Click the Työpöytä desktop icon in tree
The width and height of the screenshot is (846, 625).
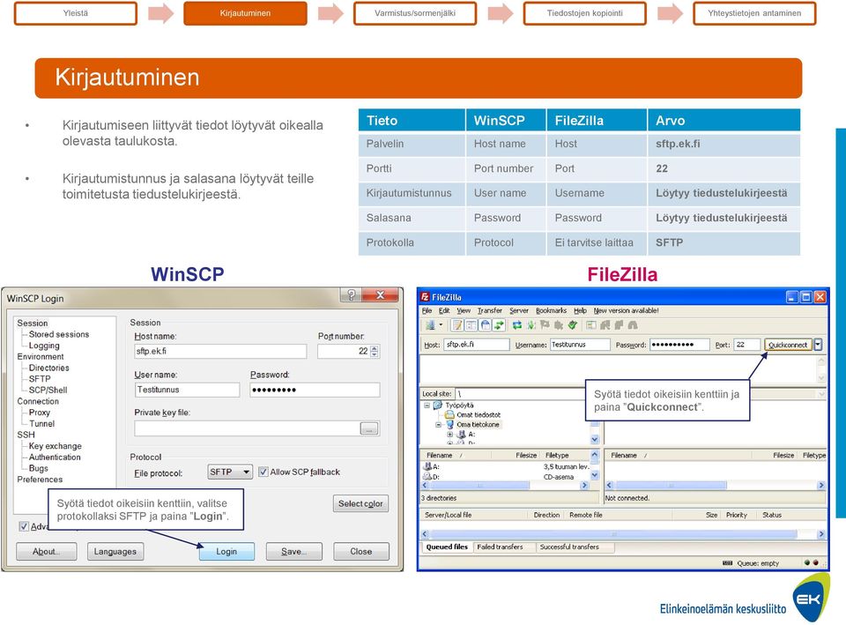(438, 405)
